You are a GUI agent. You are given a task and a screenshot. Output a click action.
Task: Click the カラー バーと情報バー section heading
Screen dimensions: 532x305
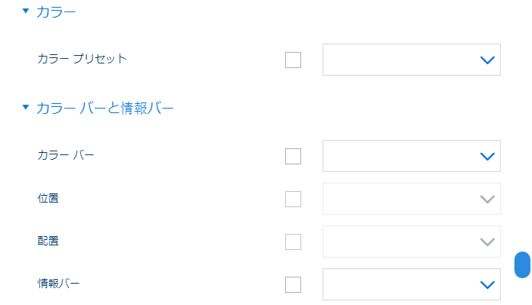point(105,109)
